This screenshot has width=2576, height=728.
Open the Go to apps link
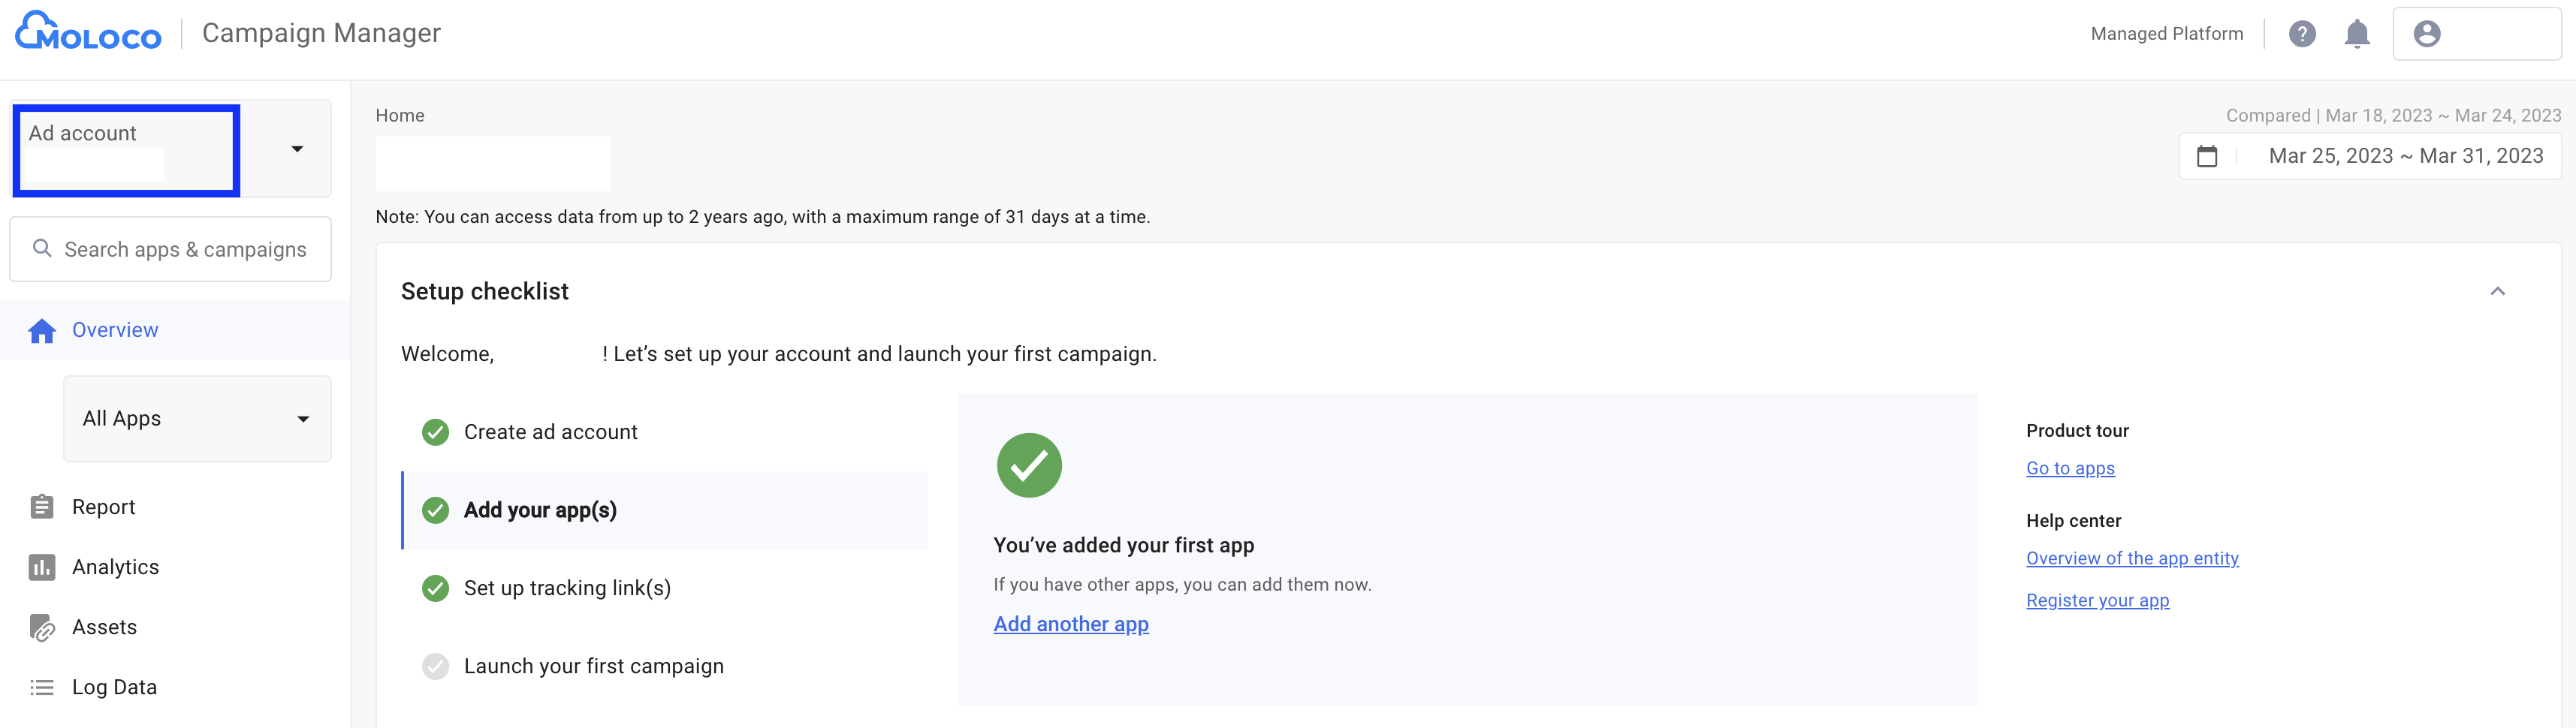[2070, 468]
